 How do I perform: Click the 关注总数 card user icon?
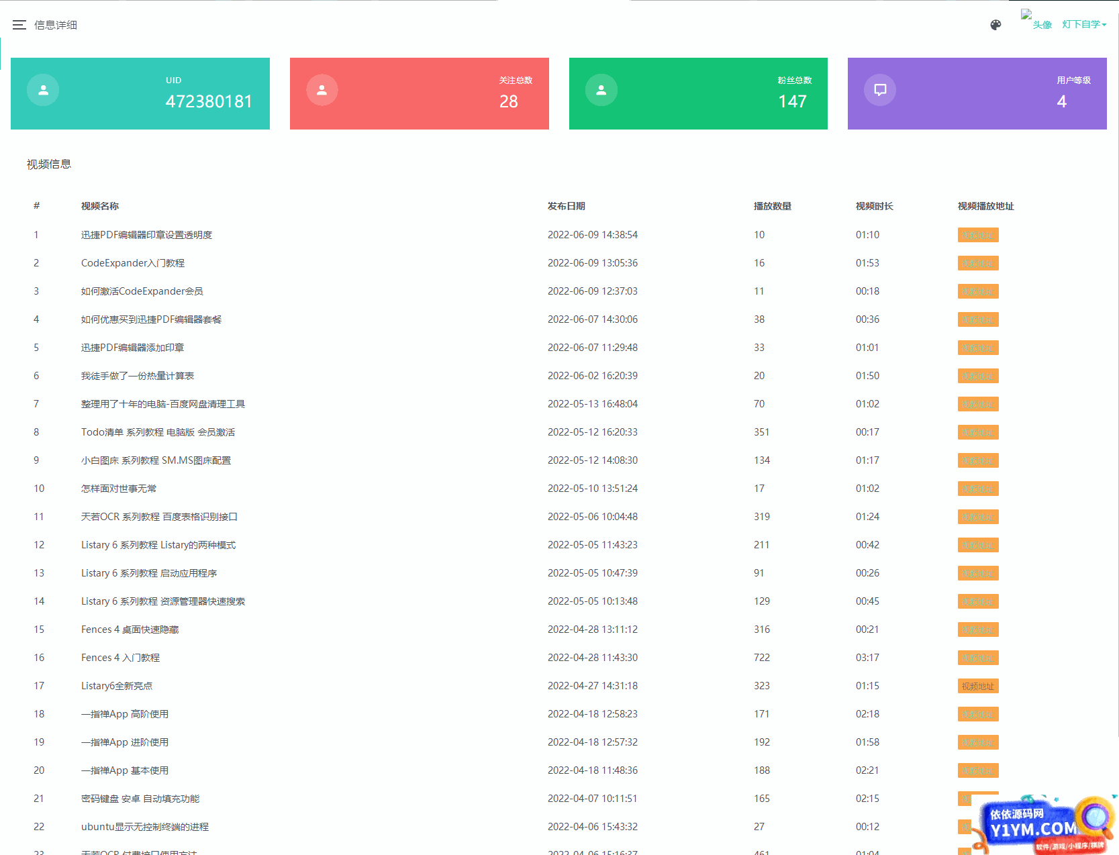(322, 90)
